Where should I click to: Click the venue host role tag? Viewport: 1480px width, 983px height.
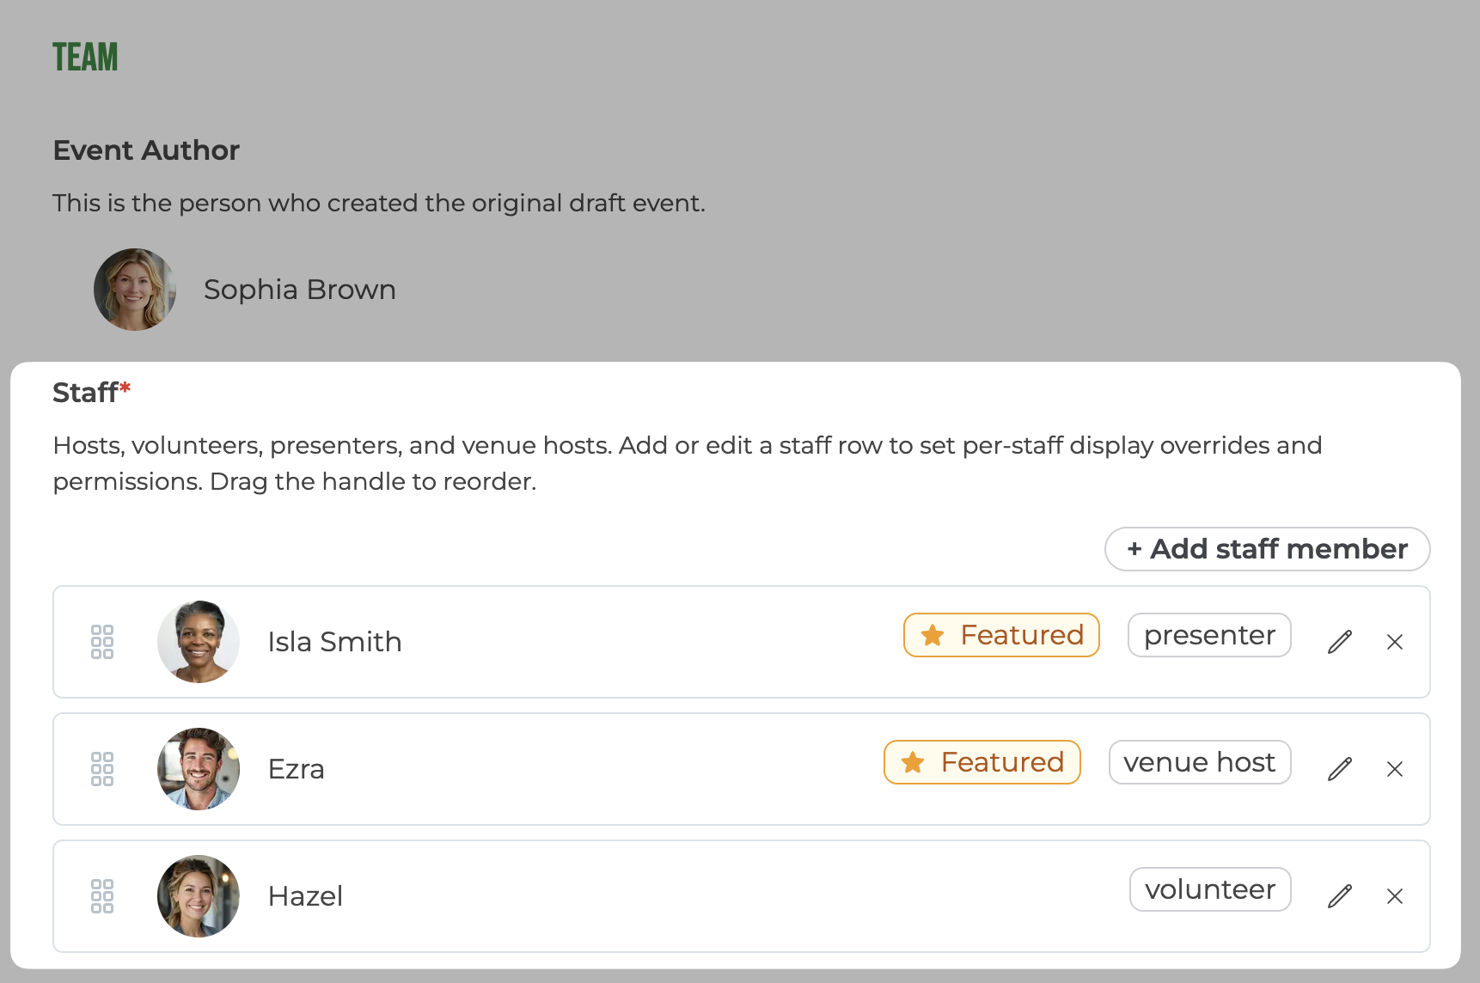[1200, 762]
